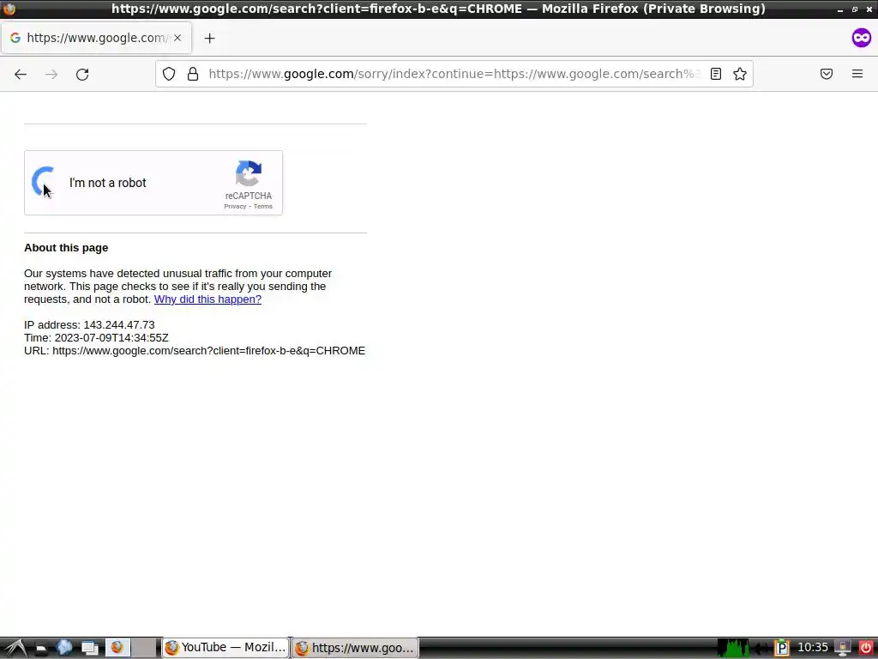878x659 pixels.
Task: Go back using the browser back arrow
Action: (x=21, y=74)
